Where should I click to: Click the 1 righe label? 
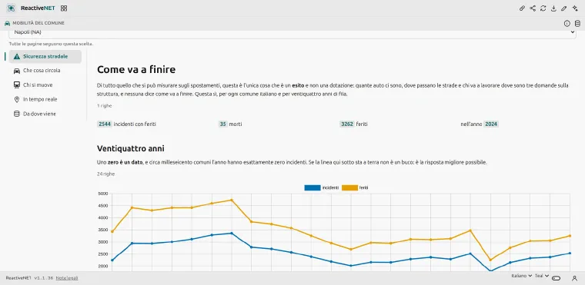(x=105, y=106)
